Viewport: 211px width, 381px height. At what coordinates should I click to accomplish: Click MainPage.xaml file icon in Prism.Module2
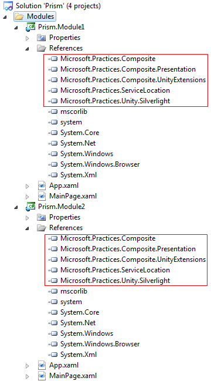click(x=42, y=376)
